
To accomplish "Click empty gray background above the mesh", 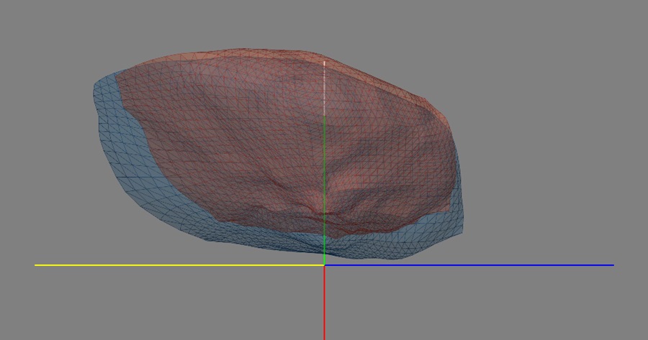I will pos(324,25).
